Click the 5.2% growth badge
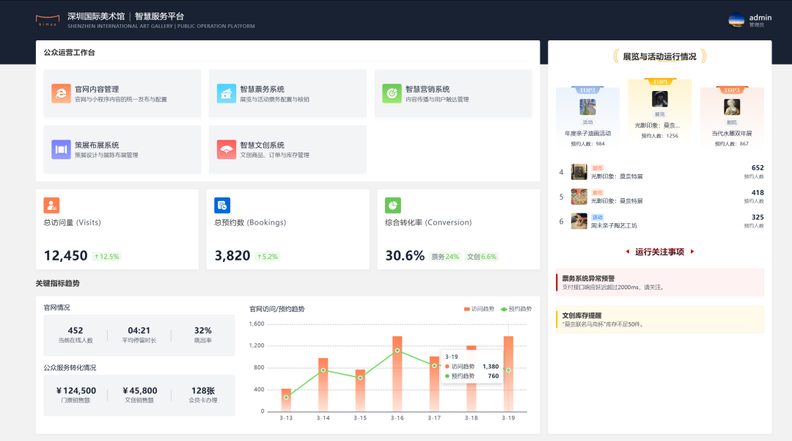Image resolution: width=792 pixels, height=441 pixels. [268, 257]
